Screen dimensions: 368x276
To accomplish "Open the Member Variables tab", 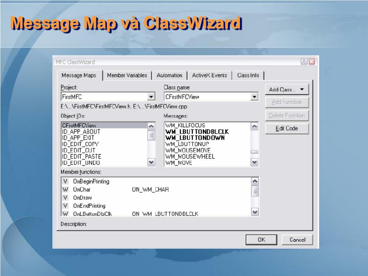I will click(x=127, y=75).
